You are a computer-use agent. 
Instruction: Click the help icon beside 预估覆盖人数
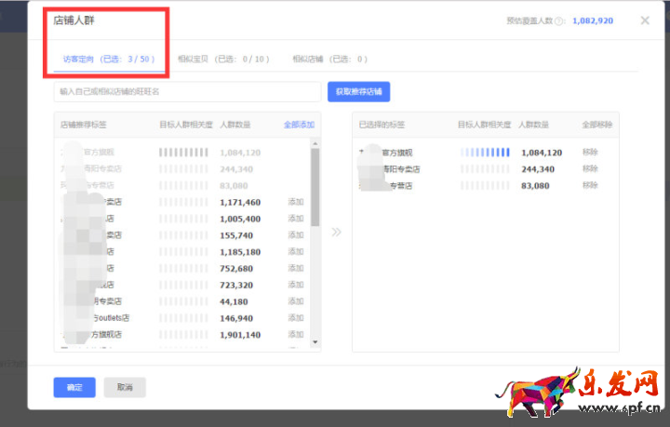(559, 20)
